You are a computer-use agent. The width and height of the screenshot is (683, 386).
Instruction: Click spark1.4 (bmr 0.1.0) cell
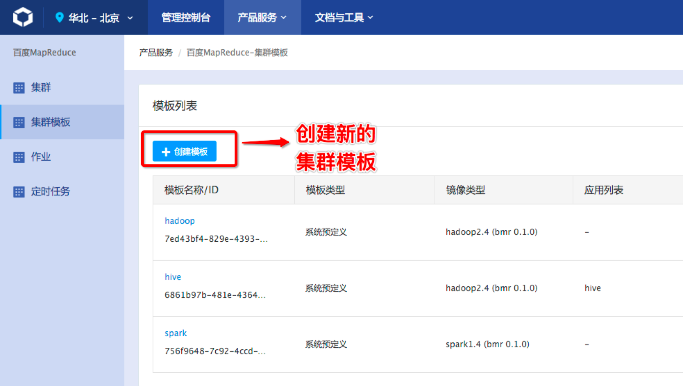click(x=487, y=344)
